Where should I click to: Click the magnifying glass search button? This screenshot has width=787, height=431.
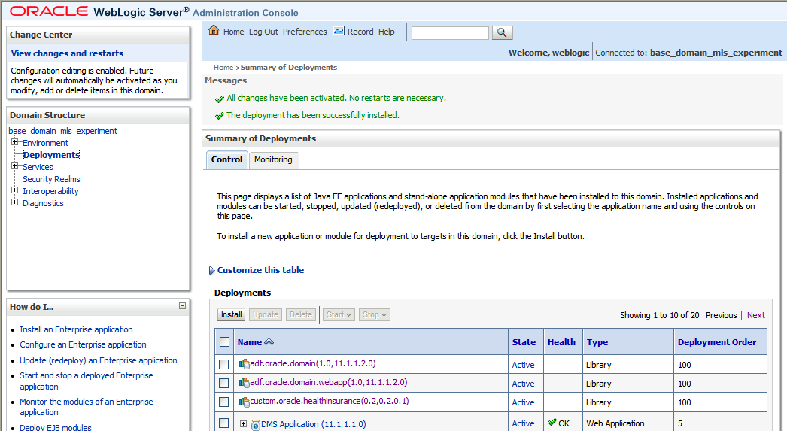(x=502, y=32)
